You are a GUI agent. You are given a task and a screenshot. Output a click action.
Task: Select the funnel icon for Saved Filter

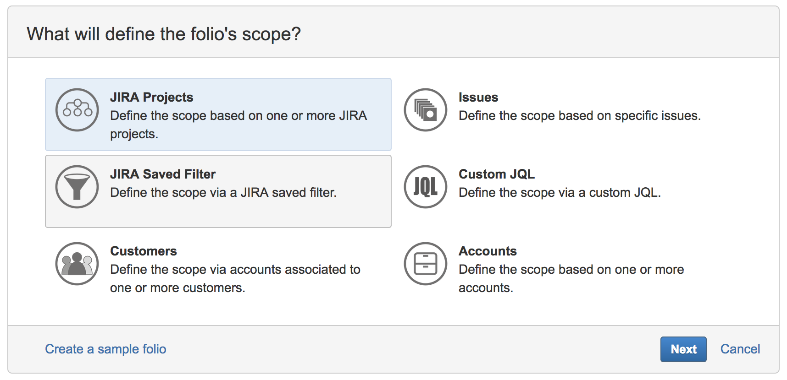click(x=77, y=187)
